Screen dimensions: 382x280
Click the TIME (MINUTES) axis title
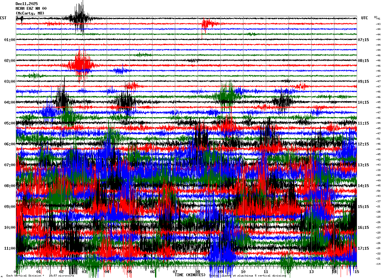coord(190,275)
